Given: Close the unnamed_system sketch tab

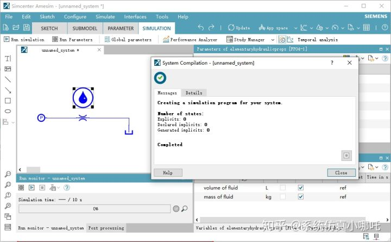Looking at the screenshot, I should 99,49.
